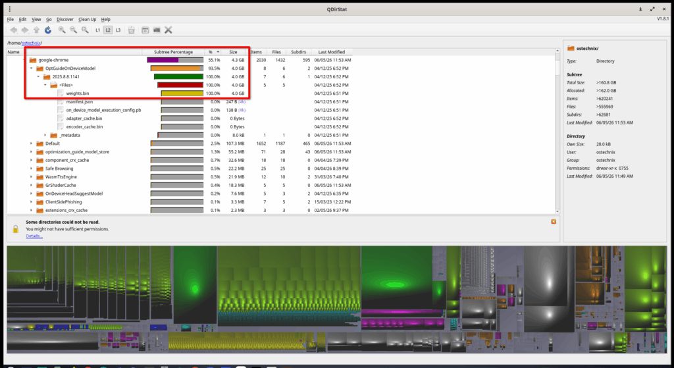Image resolution: width=674 pixels, height=368 pixels.
Task: Select the extensions_crx_cache folder icon
Action: 39,210
